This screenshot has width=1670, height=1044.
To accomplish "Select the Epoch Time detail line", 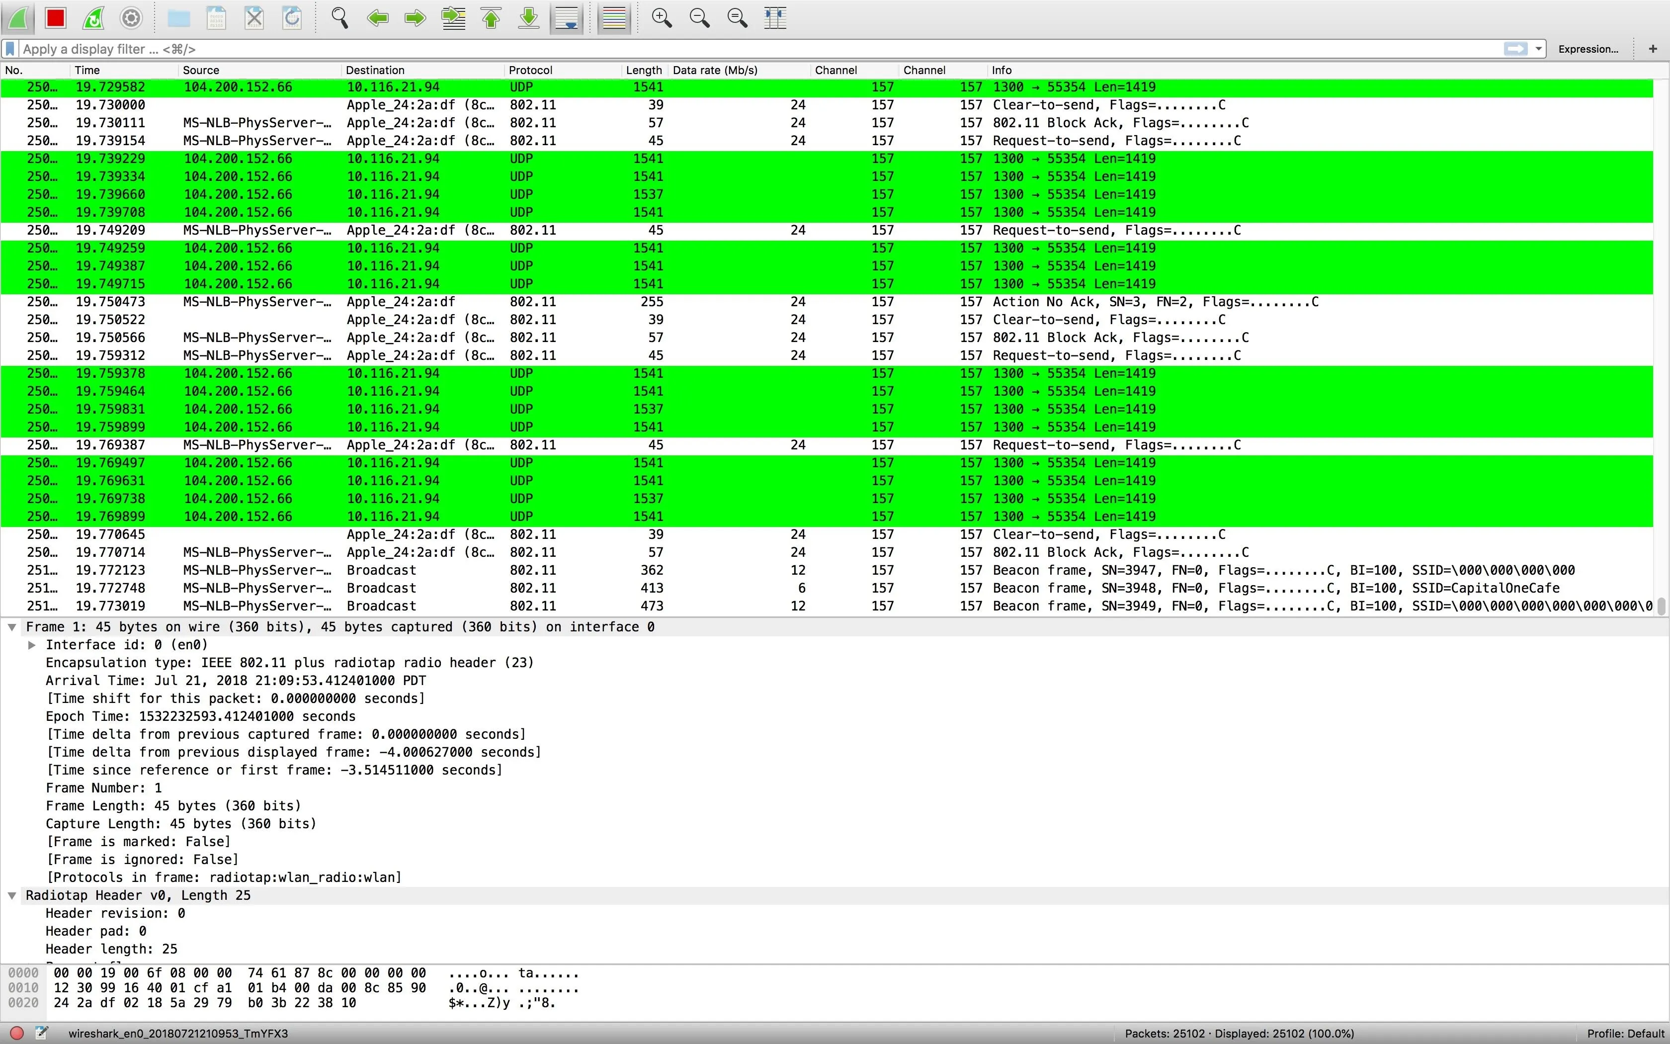I will [x=201, y=717].
